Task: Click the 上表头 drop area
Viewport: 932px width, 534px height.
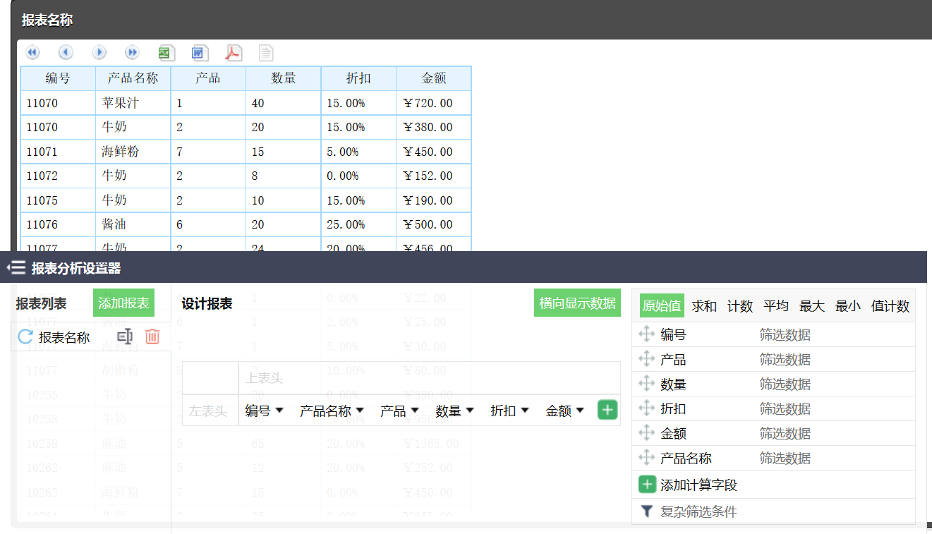Action: tap(429, 378)
